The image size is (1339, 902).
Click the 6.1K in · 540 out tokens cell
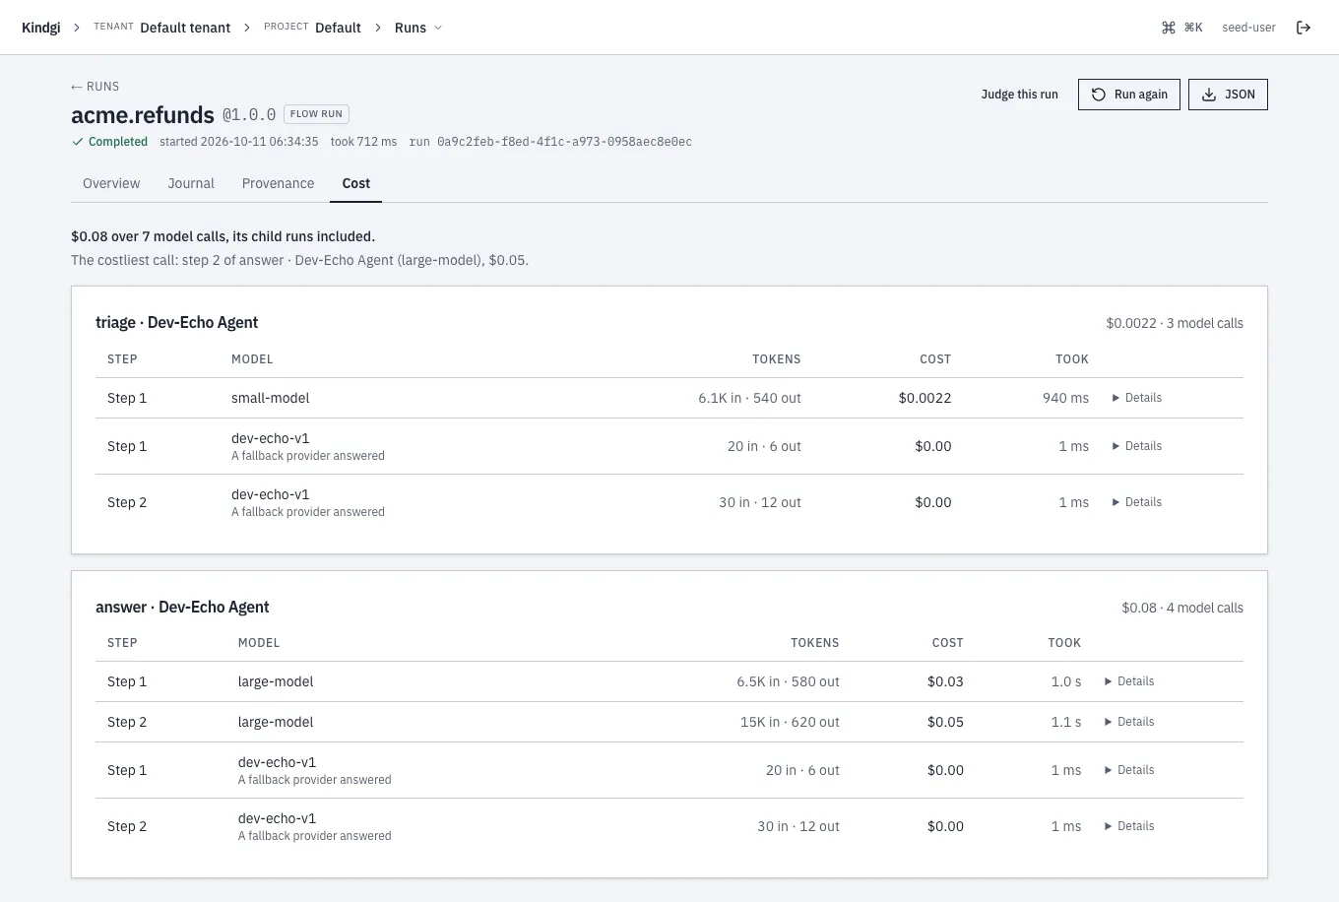point(749,398)
